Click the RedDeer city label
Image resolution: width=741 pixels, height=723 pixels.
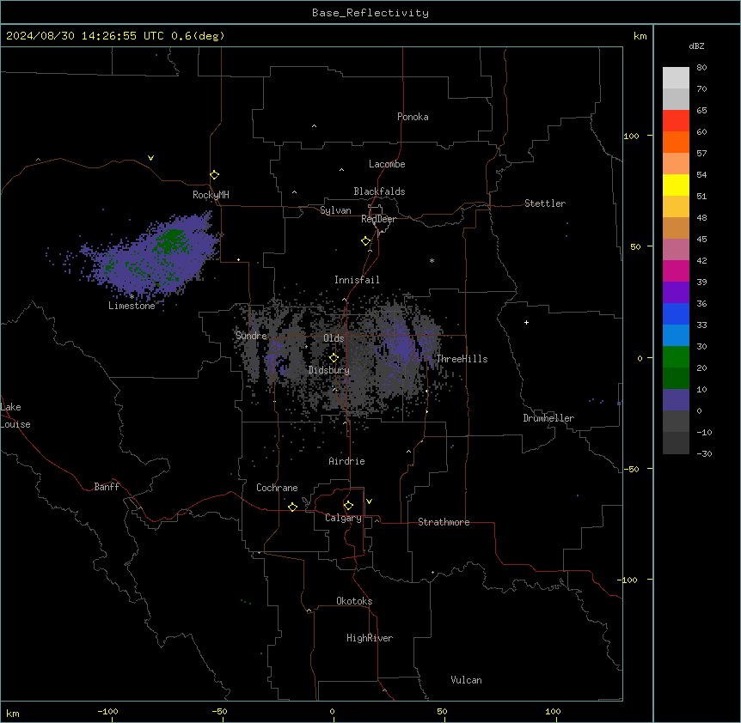[378, 219]
